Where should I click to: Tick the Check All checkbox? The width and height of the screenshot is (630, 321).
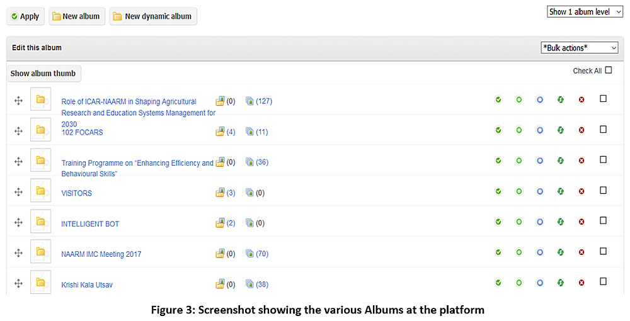[609, 70]
